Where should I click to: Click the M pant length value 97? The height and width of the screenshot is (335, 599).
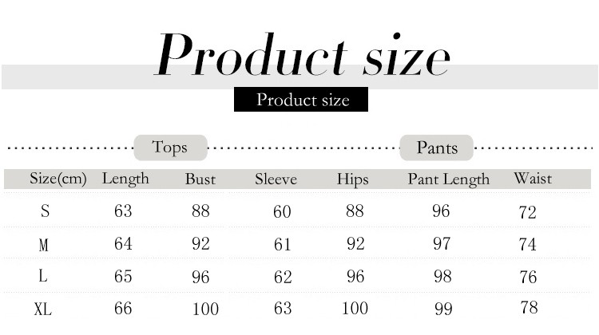442,243
